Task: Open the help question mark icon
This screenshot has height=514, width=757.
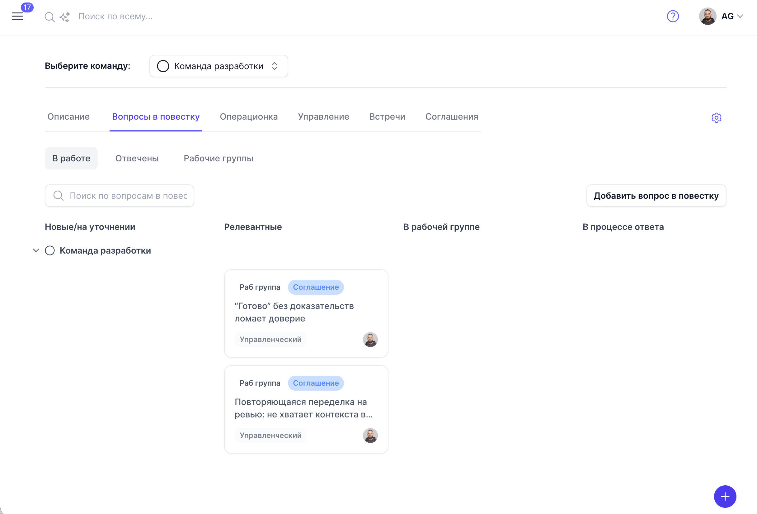Action: (673, 16)
